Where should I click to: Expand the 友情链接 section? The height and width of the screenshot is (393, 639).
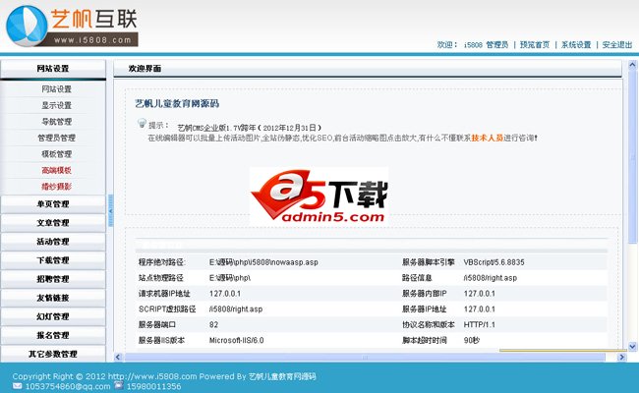(53, 298)
